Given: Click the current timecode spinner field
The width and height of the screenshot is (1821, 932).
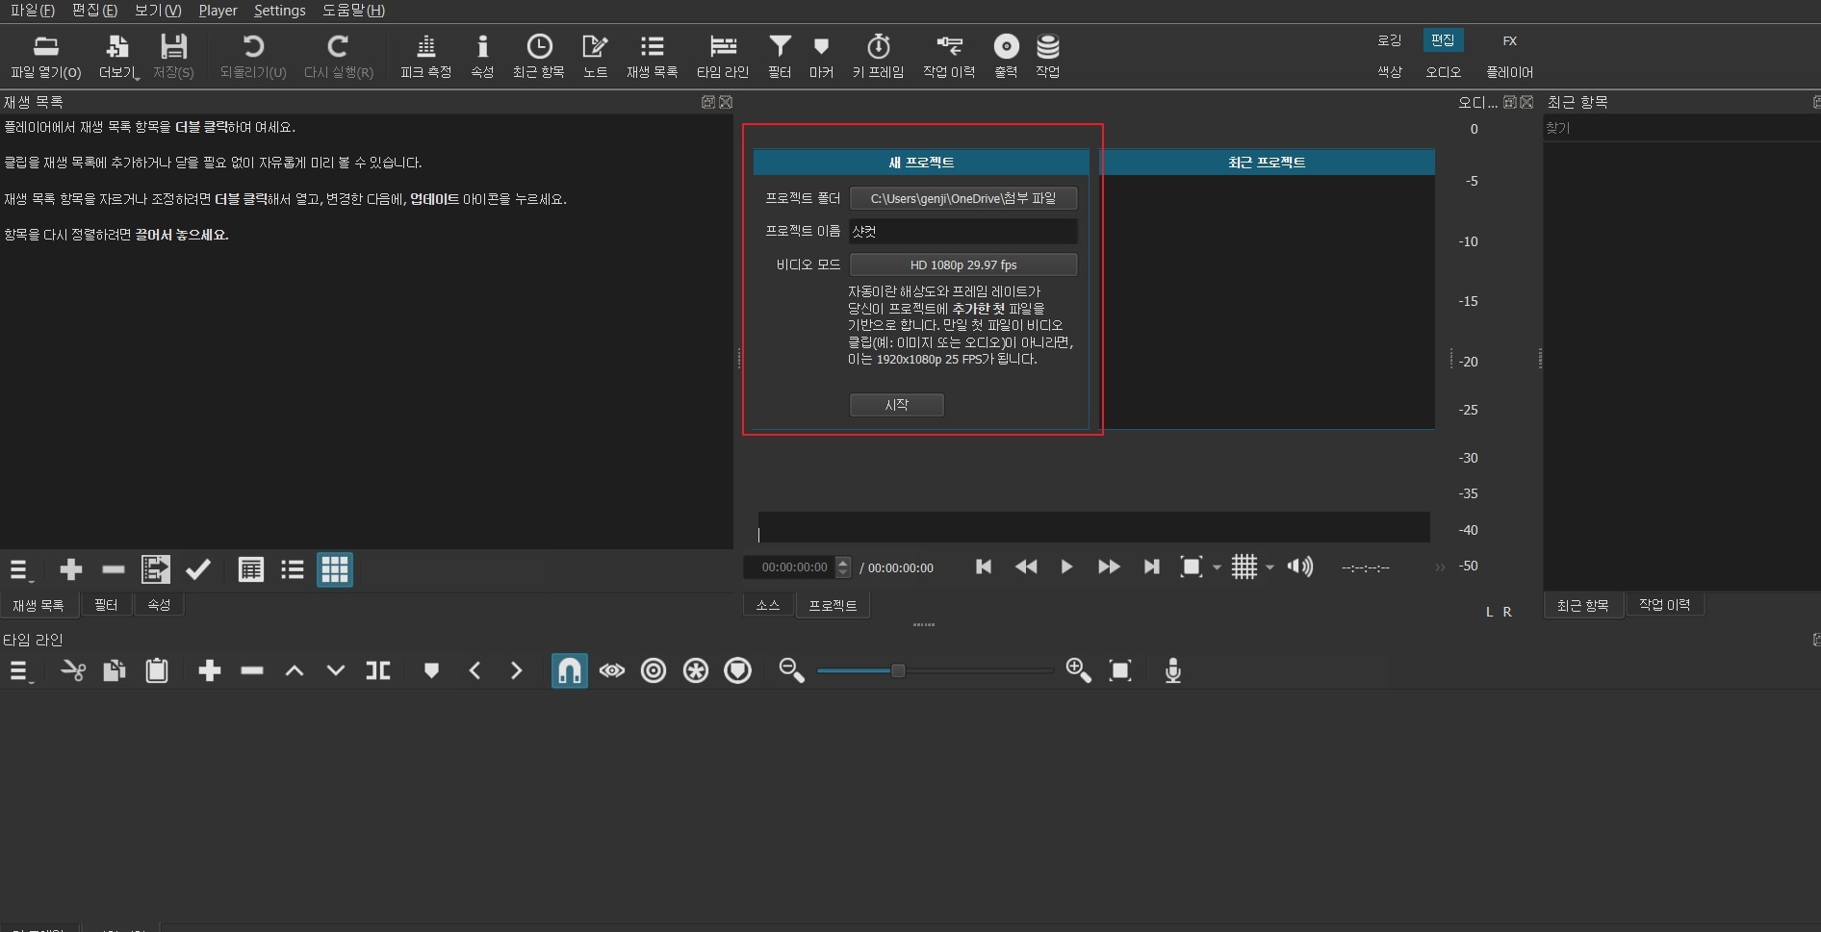Looking at the screenshot, I should [797, 567].
